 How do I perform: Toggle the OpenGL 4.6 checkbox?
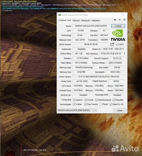tap(111, 104)
